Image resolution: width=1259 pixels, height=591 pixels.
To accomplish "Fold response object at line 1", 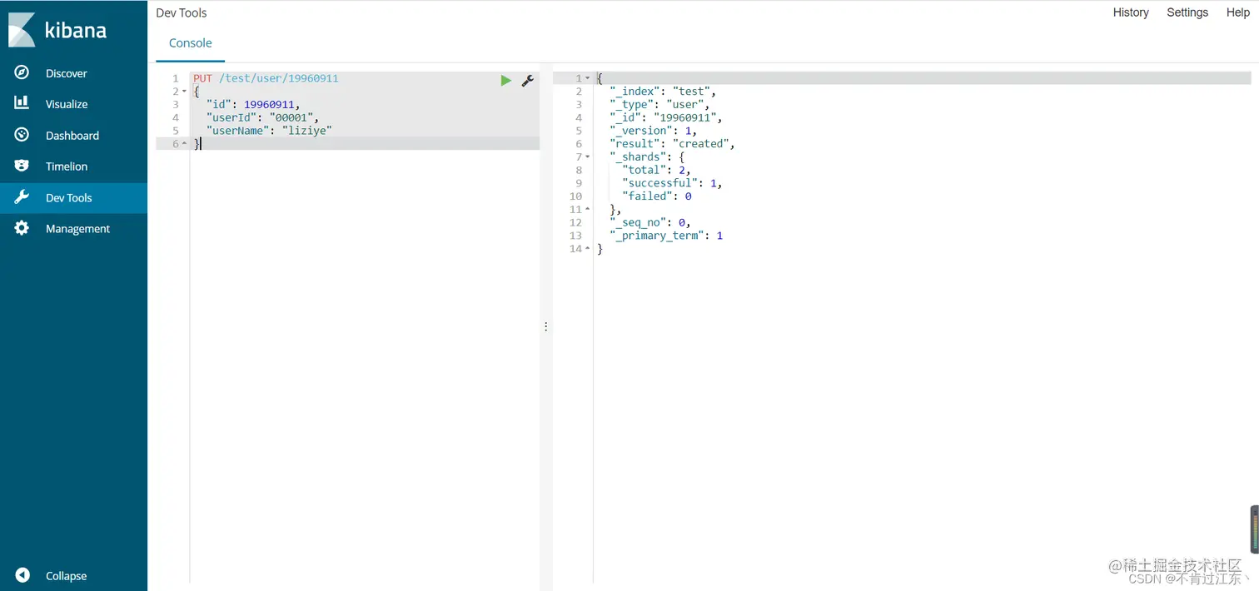I will 588,78.
